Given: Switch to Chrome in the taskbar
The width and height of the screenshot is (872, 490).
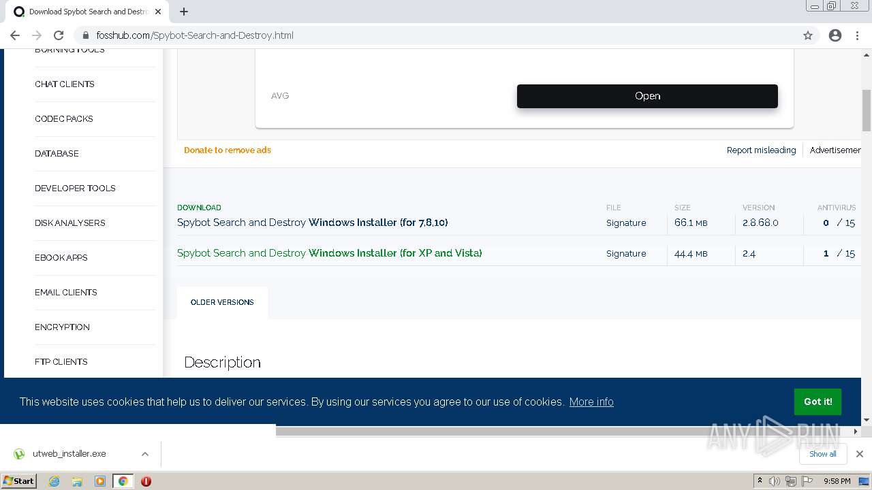Looking at the screenshot, I should point(123,481).
